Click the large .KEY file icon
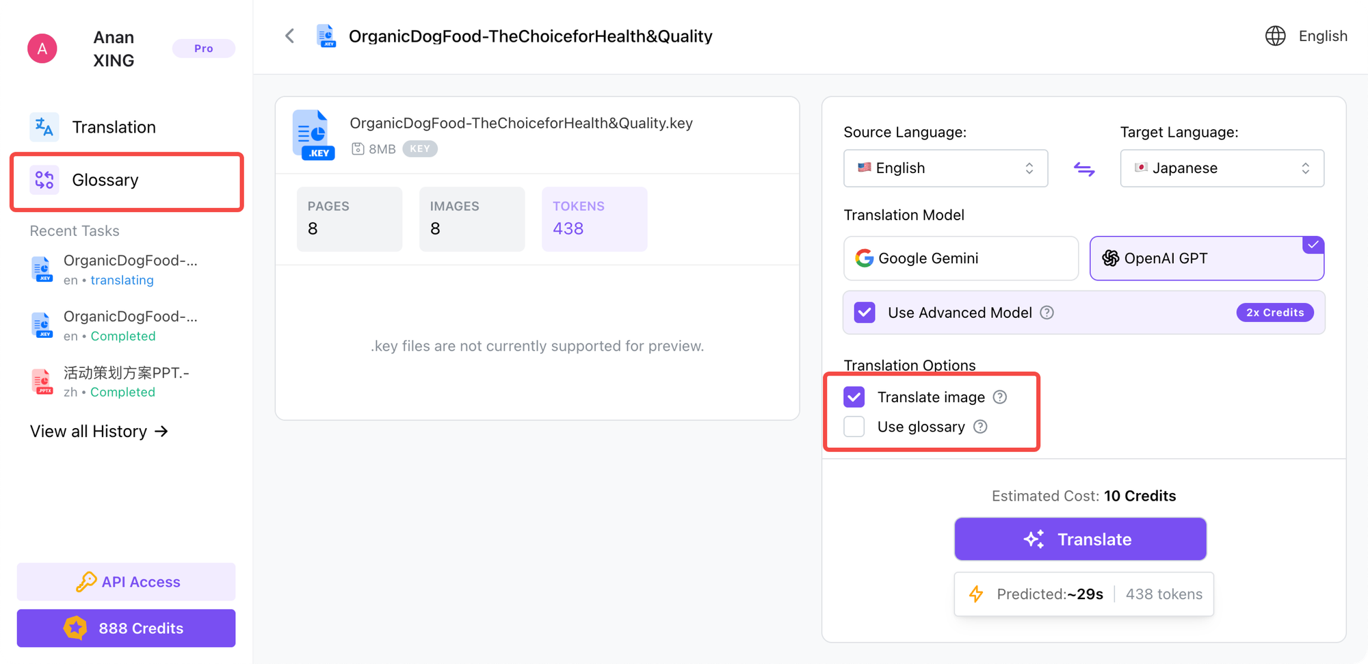Screen dimensions: 1368x664 [313, 135]
